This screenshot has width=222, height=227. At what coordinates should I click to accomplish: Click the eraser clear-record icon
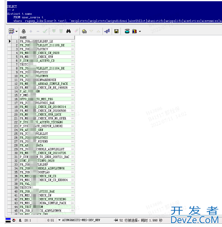pos(76,31)
